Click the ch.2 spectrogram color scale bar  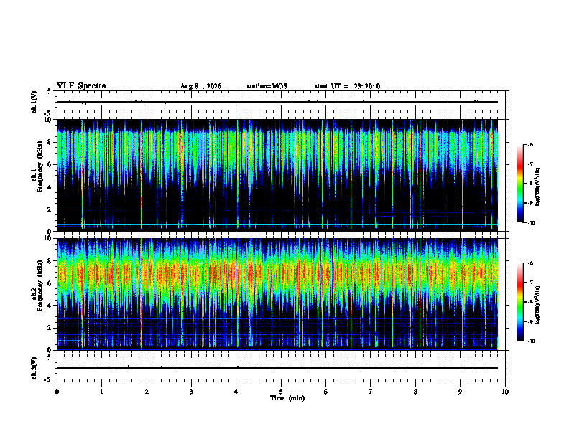519,302
